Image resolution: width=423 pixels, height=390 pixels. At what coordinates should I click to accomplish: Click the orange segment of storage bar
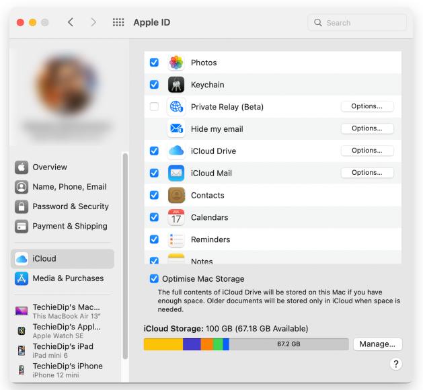tap(207, 344)
